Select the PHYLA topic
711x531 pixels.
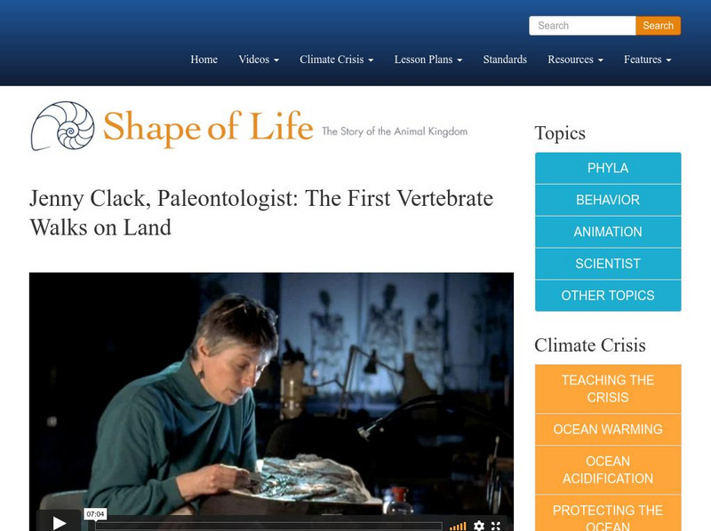coord(608,168)
